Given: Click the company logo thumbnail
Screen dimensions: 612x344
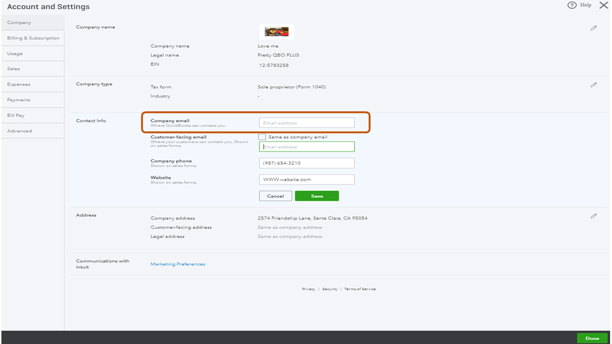Looking at the screenshot, I should [276, 32].
